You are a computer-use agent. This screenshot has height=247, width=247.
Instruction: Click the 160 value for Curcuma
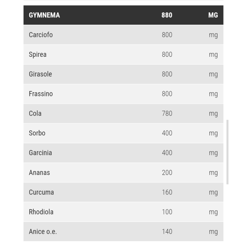[x=167, y=192]
